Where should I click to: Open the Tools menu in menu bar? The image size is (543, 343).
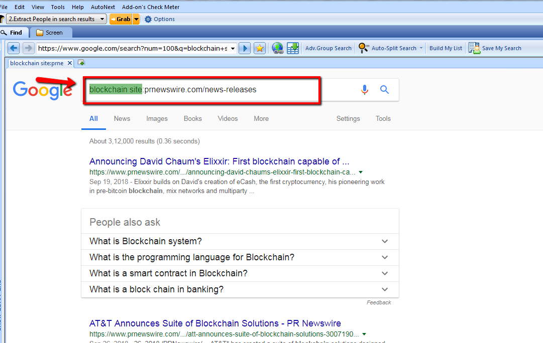(x=58, y=7)
